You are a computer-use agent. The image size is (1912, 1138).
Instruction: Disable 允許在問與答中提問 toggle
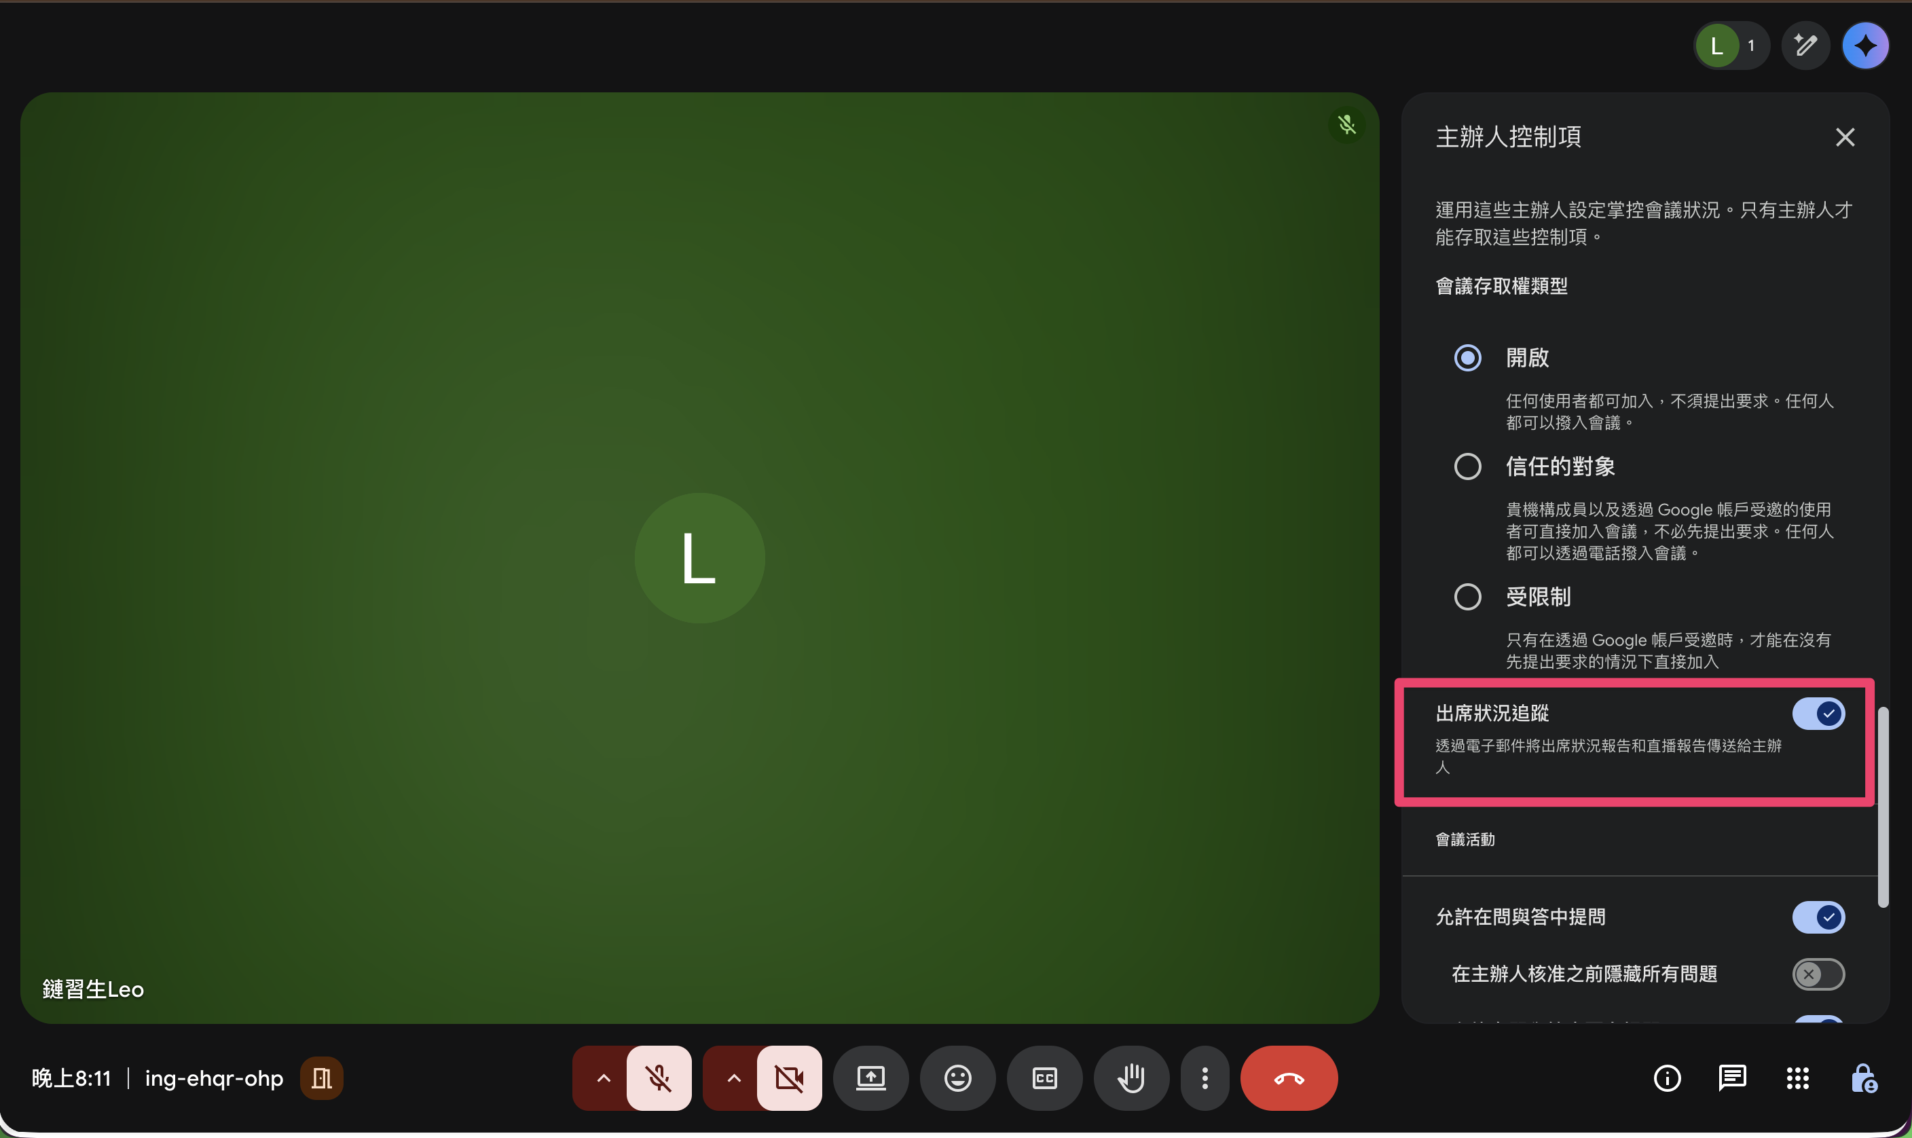point(1818,917)
